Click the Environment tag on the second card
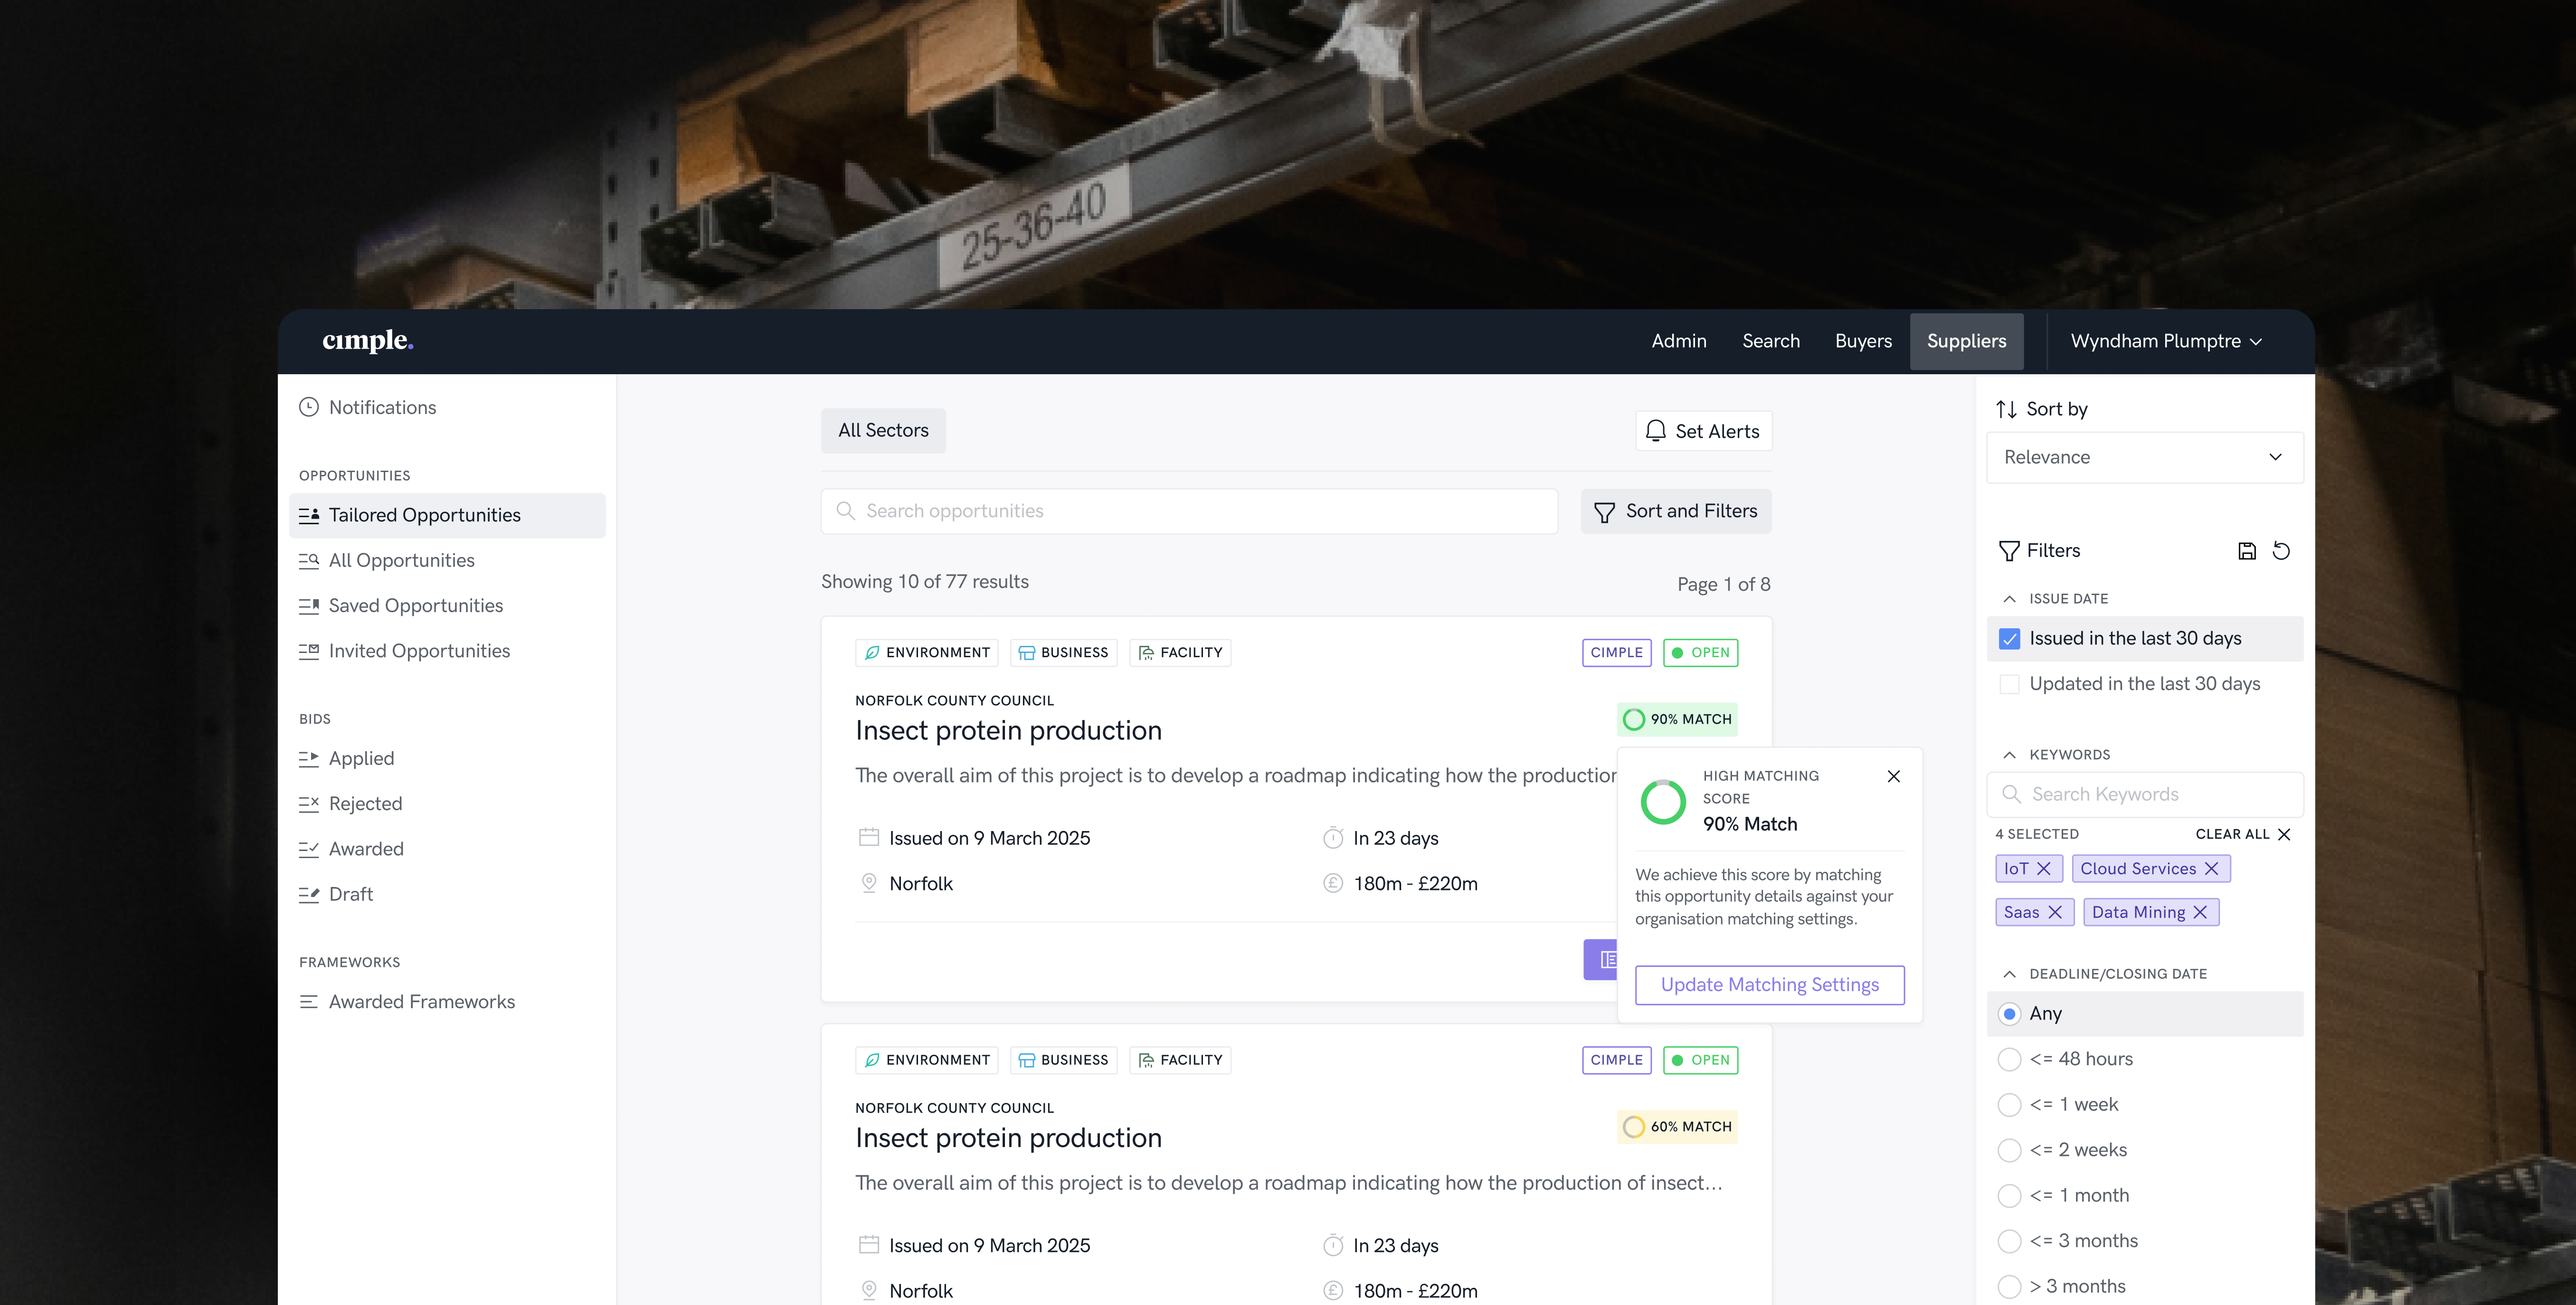 point(927,1060)
